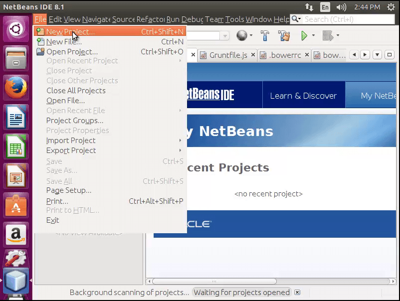Open System Settings from the dock
The image size is (400, 301).
pyautogui.click(x=16, y=259)
